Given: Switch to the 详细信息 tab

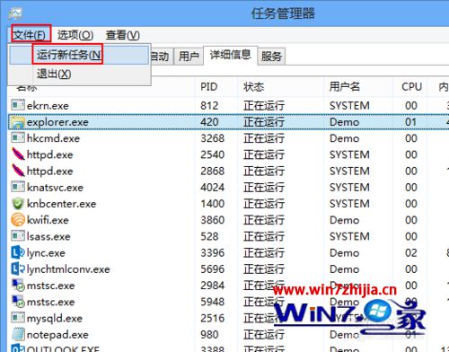Looking at the screenshot, I should 230,55.
